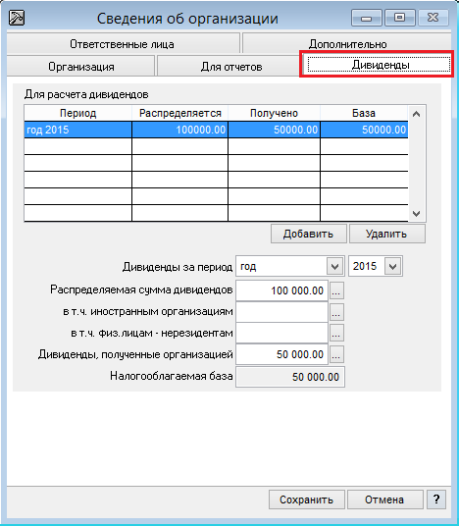Viewport: 459px width, 526px height.
Task: Open ellipsis button for физ.лицам - нерезидентам field
Action: pos(336,333)
